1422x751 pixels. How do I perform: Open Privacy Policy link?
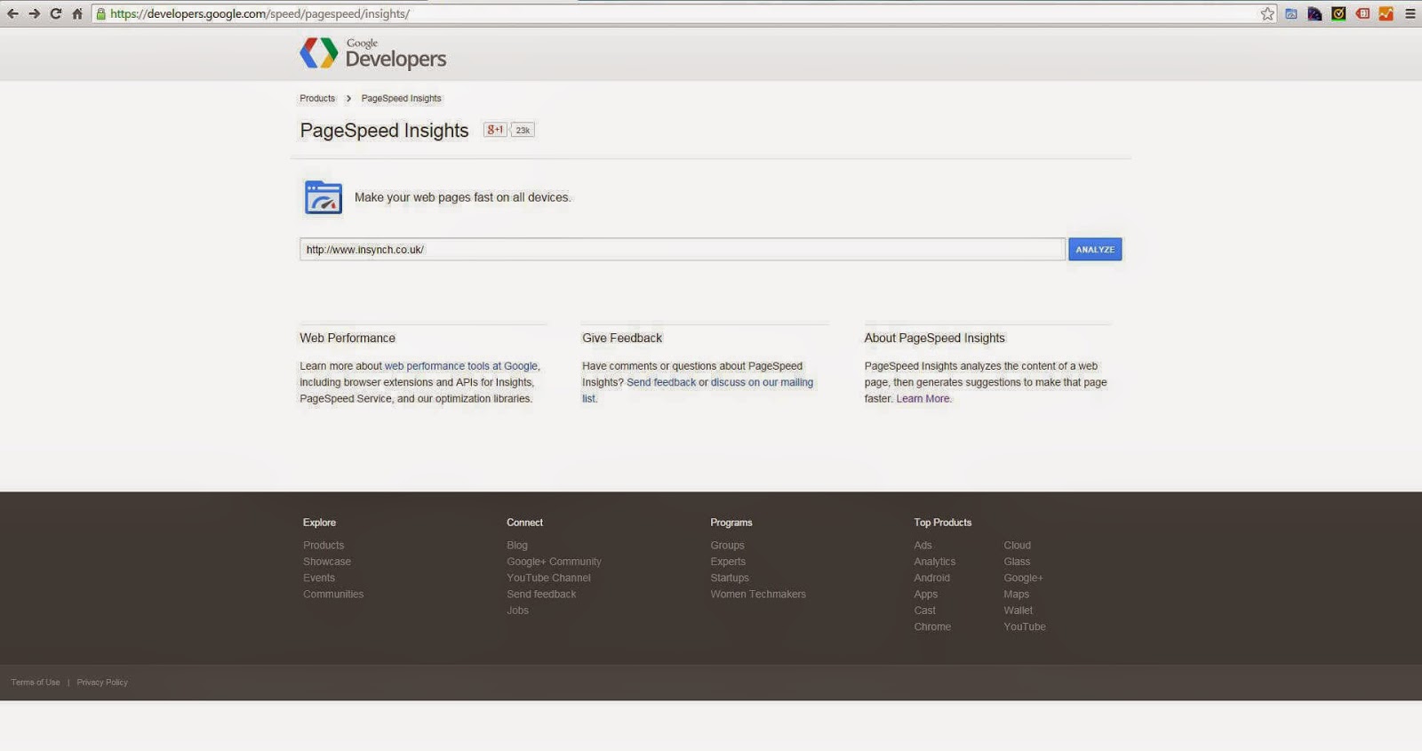[102, 683]
